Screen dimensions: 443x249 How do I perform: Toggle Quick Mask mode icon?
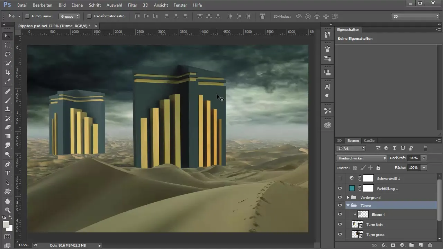pyautogui.click(x=7, y=237)
